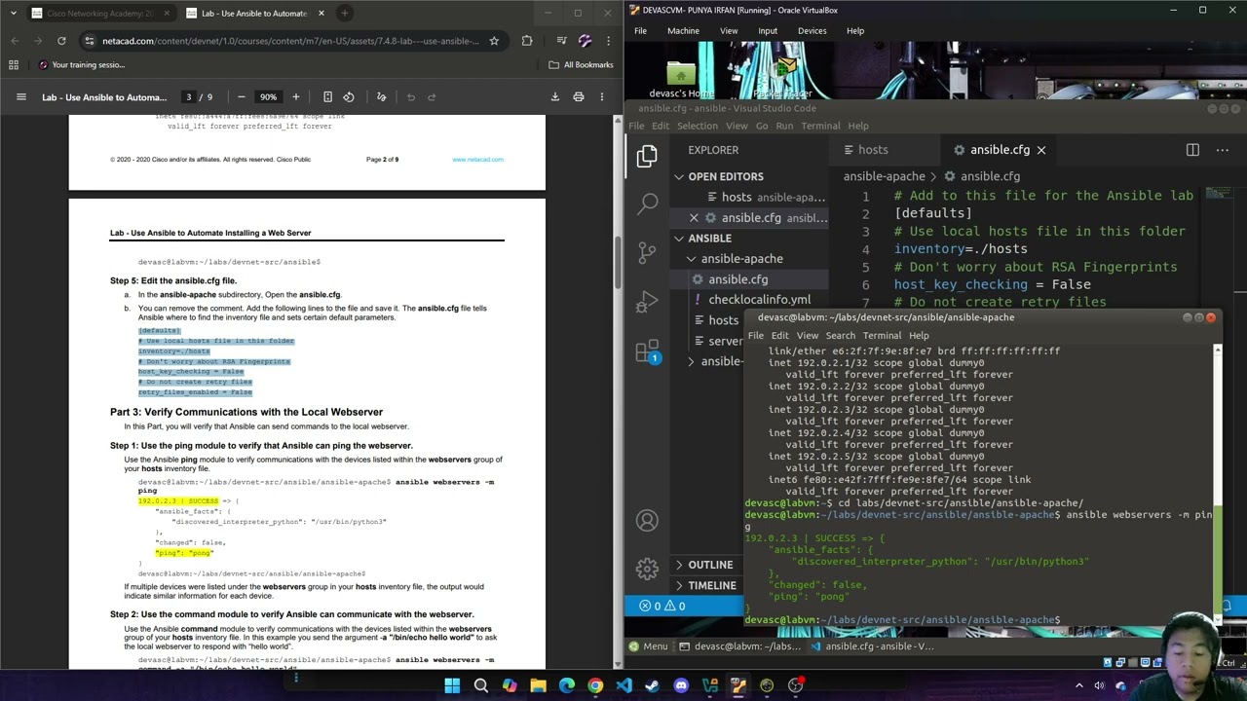Open the Source Control activity icon
This screenshot has width=1247, height=701.
tap(647, 251)
